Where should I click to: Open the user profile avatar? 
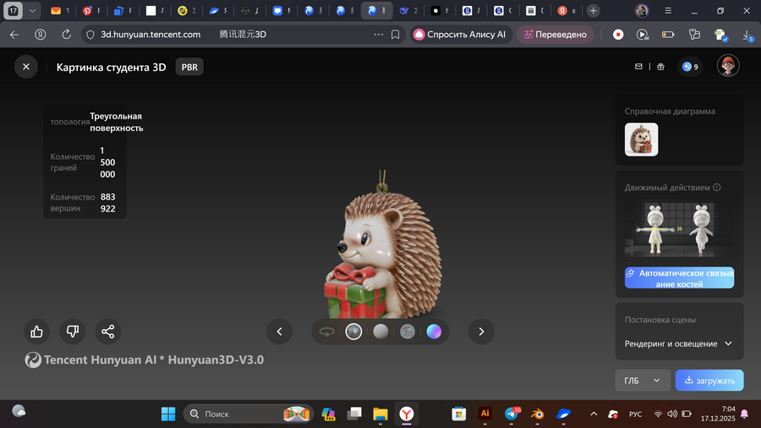pyautogui.click(x=728, y=66)
